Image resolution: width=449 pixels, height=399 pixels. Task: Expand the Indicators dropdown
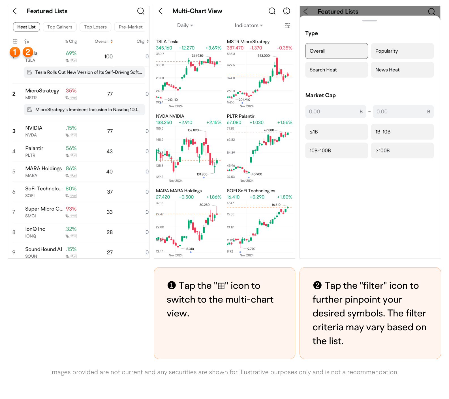[249, 25]
